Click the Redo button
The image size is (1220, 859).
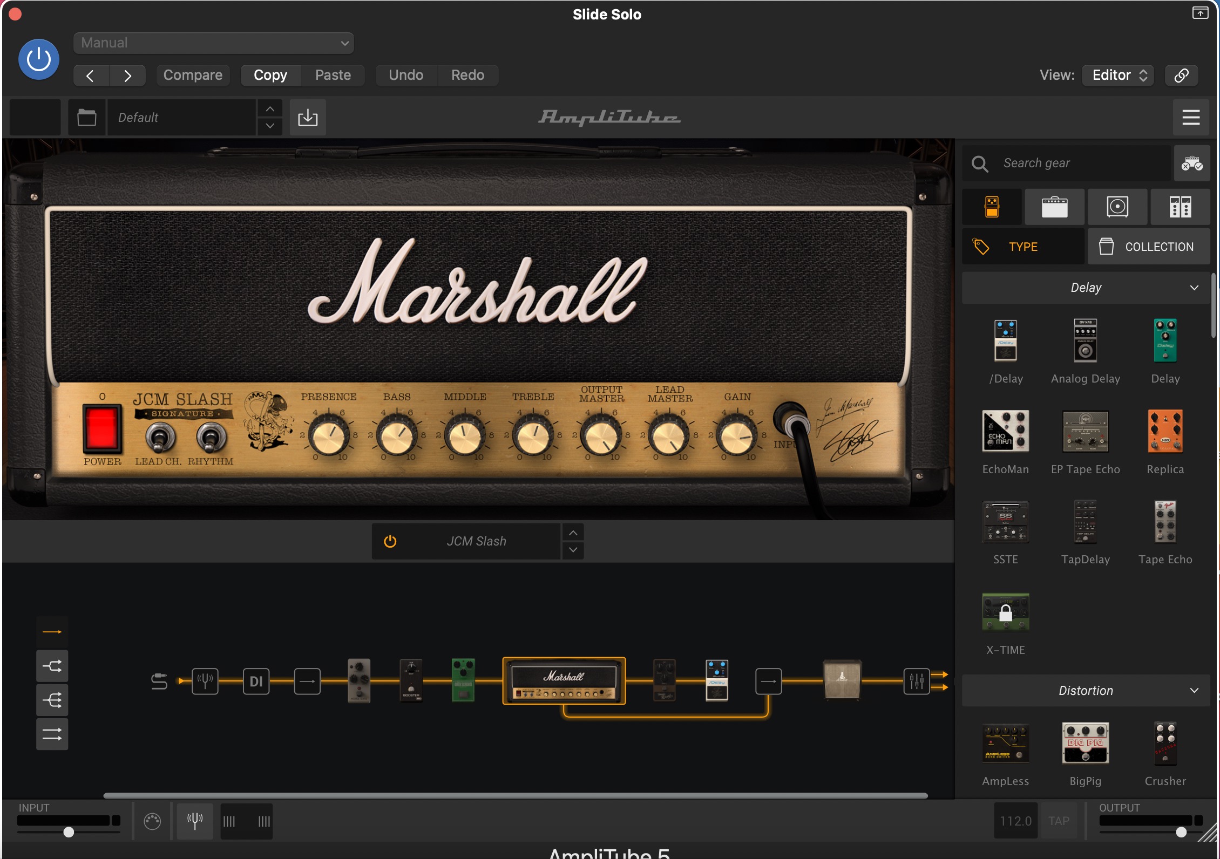coord(467,75)
